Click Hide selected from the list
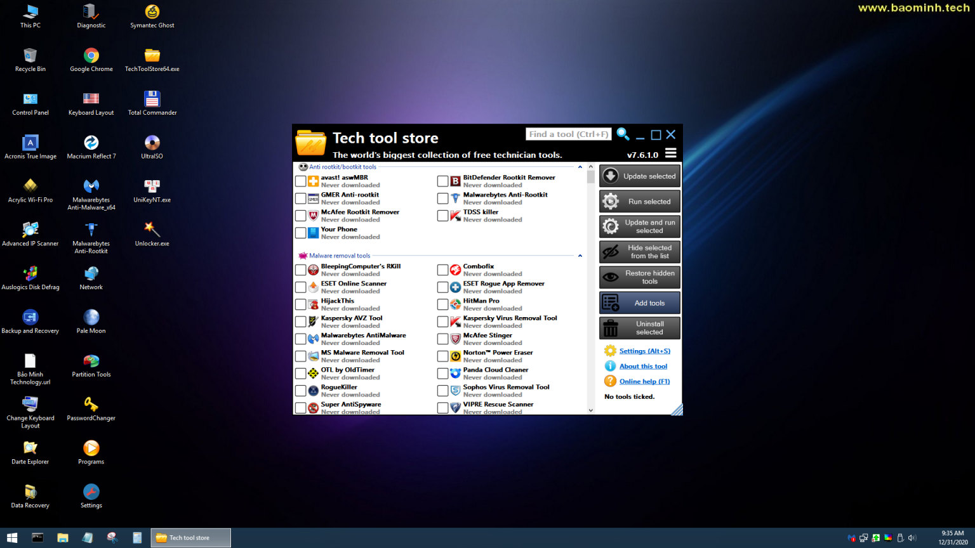 640,252
